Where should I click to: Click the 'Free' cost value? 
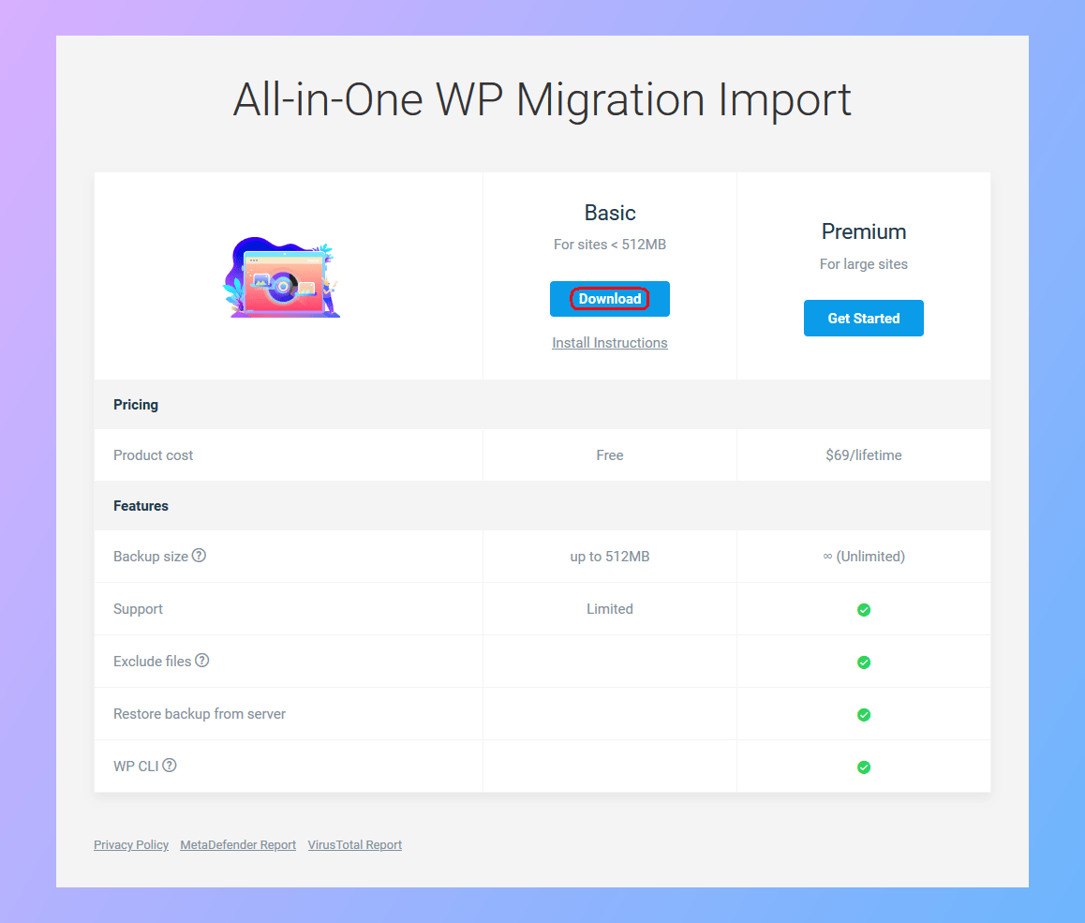[610, 455]
